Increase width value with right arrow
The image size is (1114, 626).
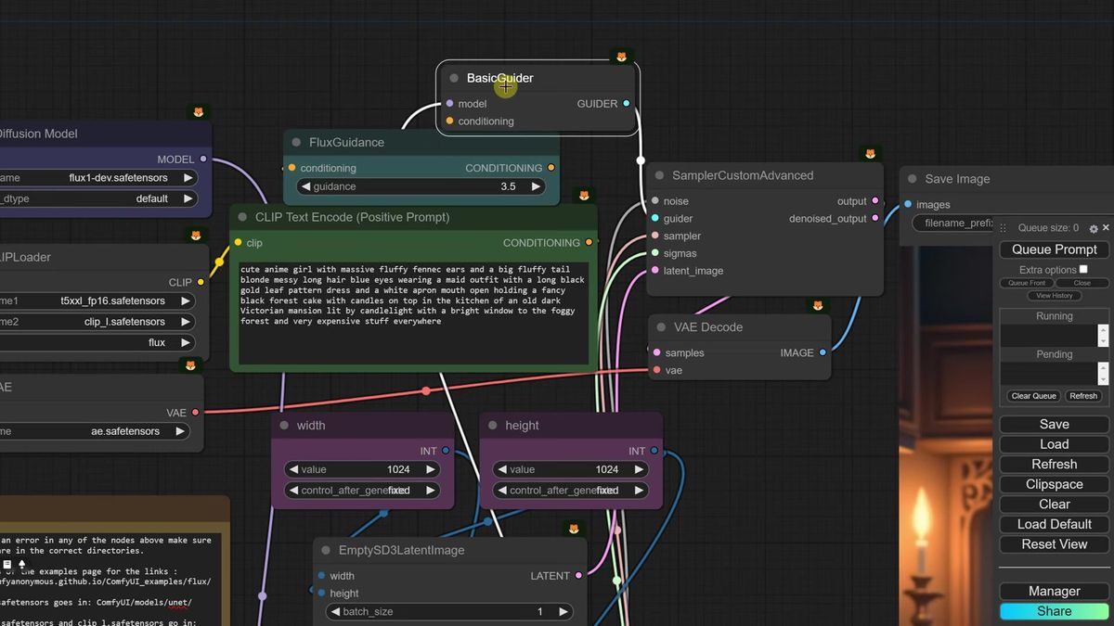[x=430, y=469]
